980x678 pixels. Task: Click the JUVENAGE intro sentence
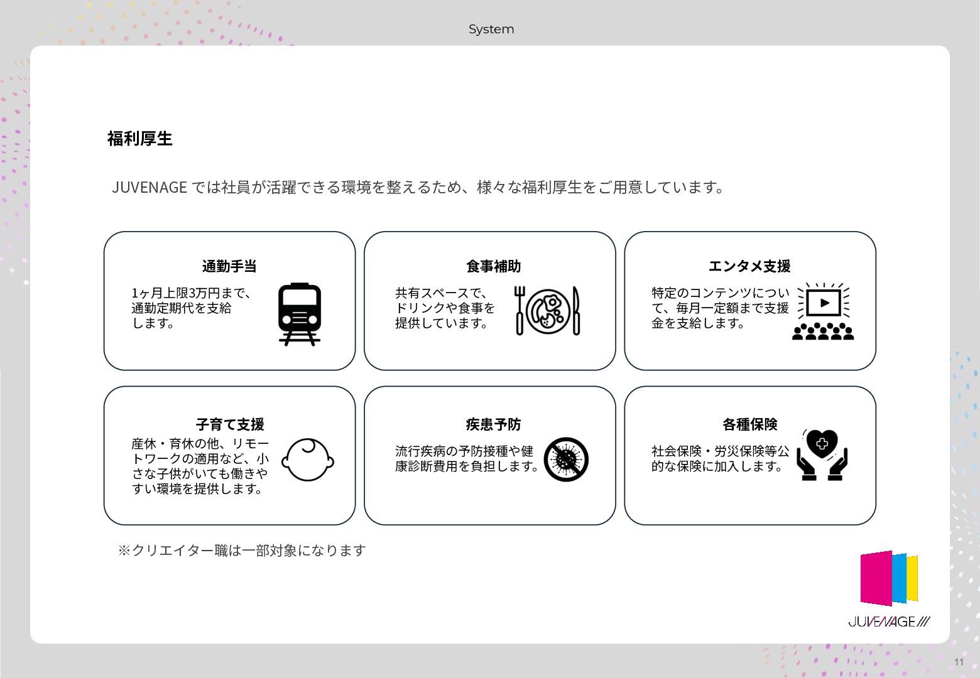tap(419, 187)
